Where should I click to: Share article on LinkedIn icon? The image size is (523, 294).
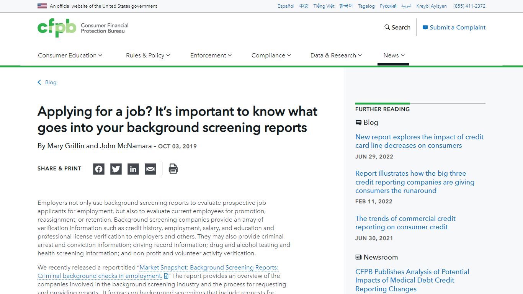pos(133,169)
